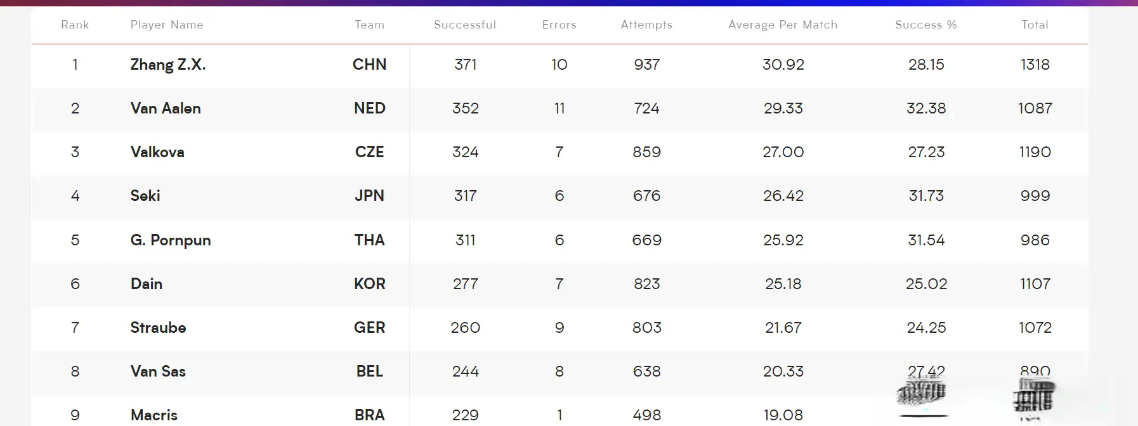
Task: Click the Attempts column header
Action: point(646,25)
